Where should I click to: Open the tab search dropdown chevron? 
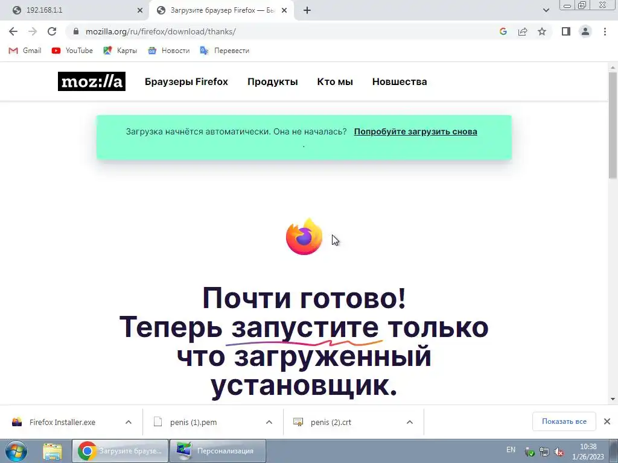pos(546,10)
